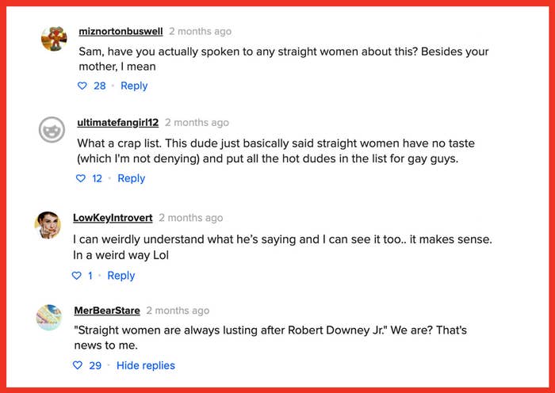Click the 12 likes count
This screenshot has height=393, width=555.
pos(97,178)
